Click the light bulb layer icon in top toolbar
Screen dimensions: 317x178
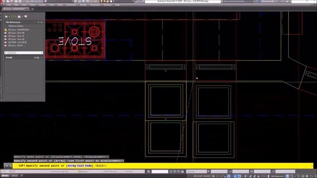pos(101,1)
